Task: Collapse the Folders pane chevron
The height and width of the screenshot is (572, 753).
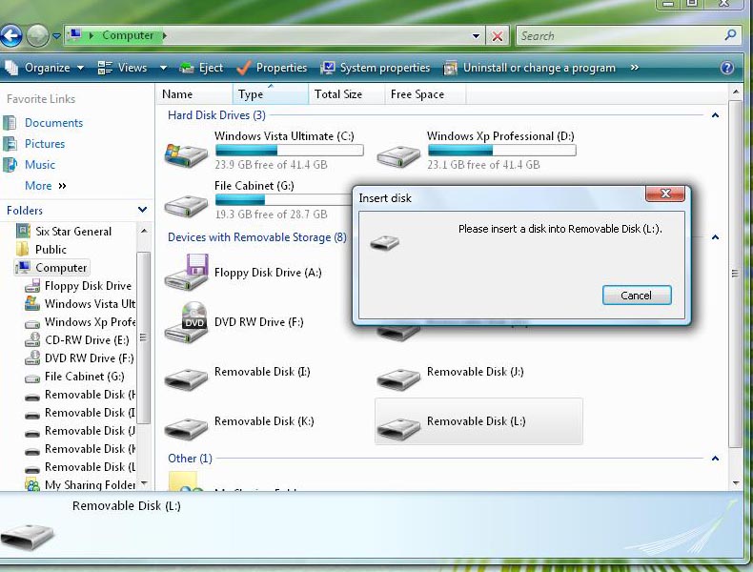Action: pos(142,210)
